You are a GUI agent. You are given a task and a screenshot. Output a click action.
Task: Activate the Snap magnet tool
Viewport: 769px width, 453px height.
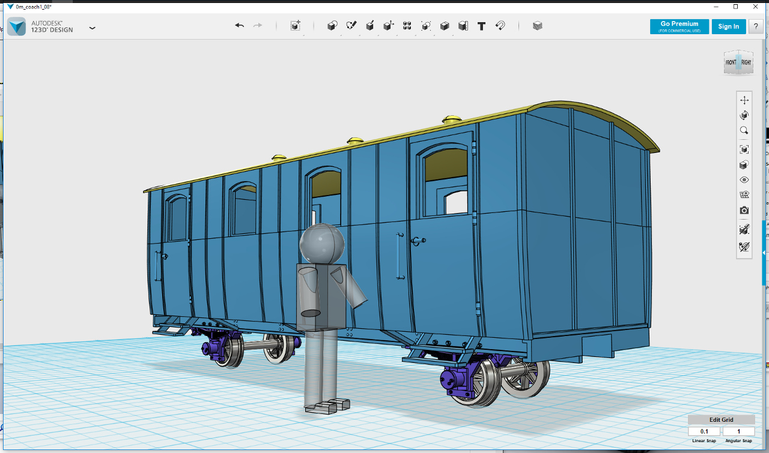[500, 26]
